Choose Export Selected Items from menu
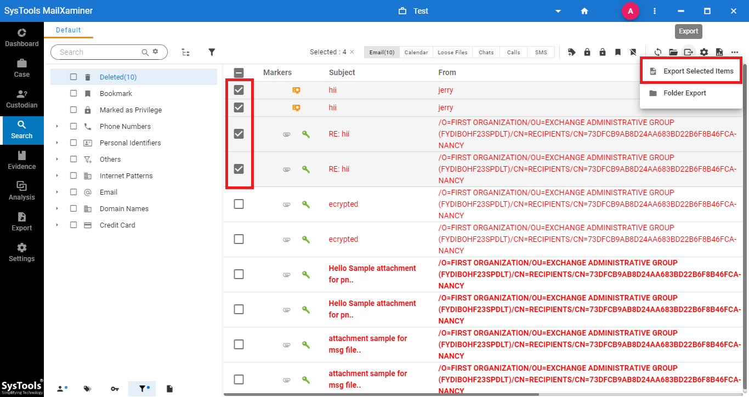 pyautogui.click(x=691, y=71)
